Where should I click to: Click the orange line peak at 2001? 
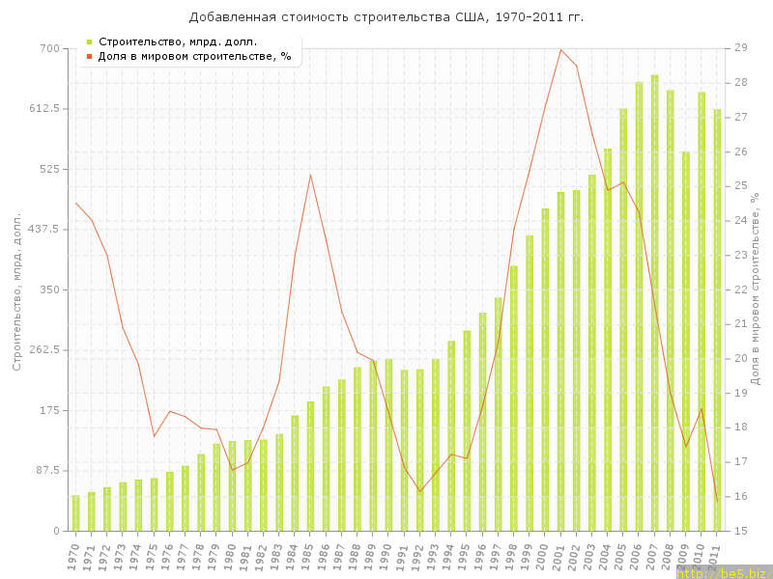(560, 49)
